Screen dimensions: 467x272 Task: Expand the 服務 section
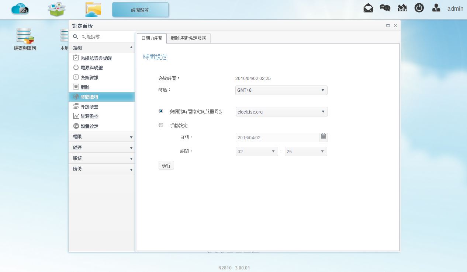[102, 158]
